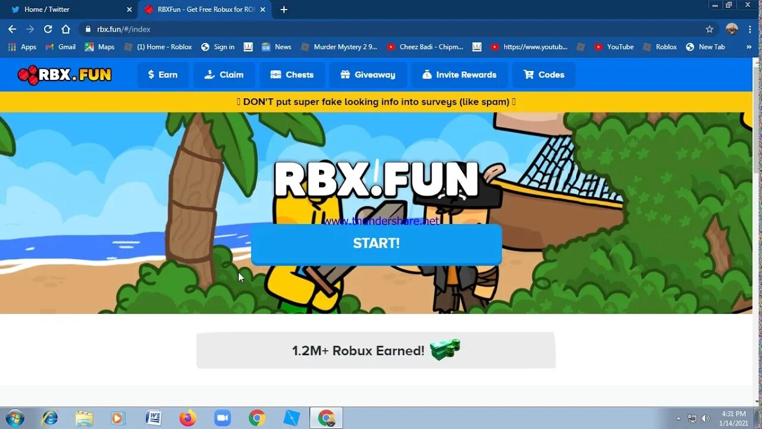The image size is (762, 429).
Task: Open a new browser tab
Action: coord(284,10)
